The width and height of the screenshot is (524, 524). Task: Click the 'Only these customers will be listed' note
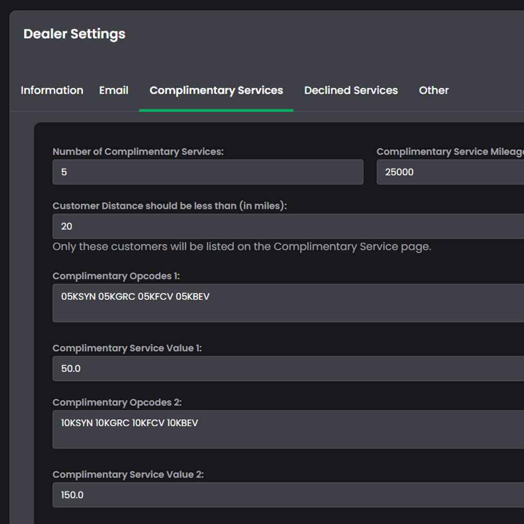242,247
